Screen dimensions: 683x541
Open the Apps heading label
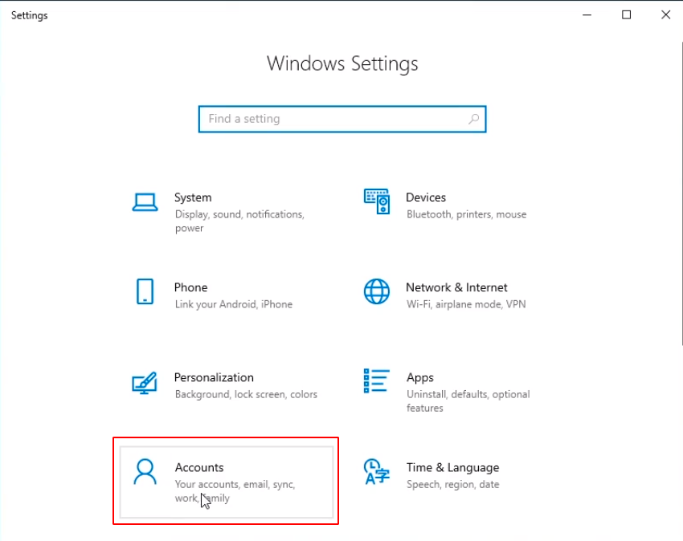coord(419,377)
